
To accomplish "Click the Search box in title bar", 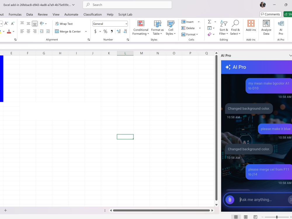I will [127, 5].
